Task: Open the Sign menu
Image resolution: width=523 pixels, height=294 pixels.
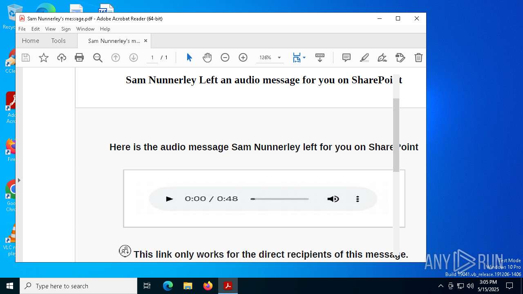Action: (66, 29)
